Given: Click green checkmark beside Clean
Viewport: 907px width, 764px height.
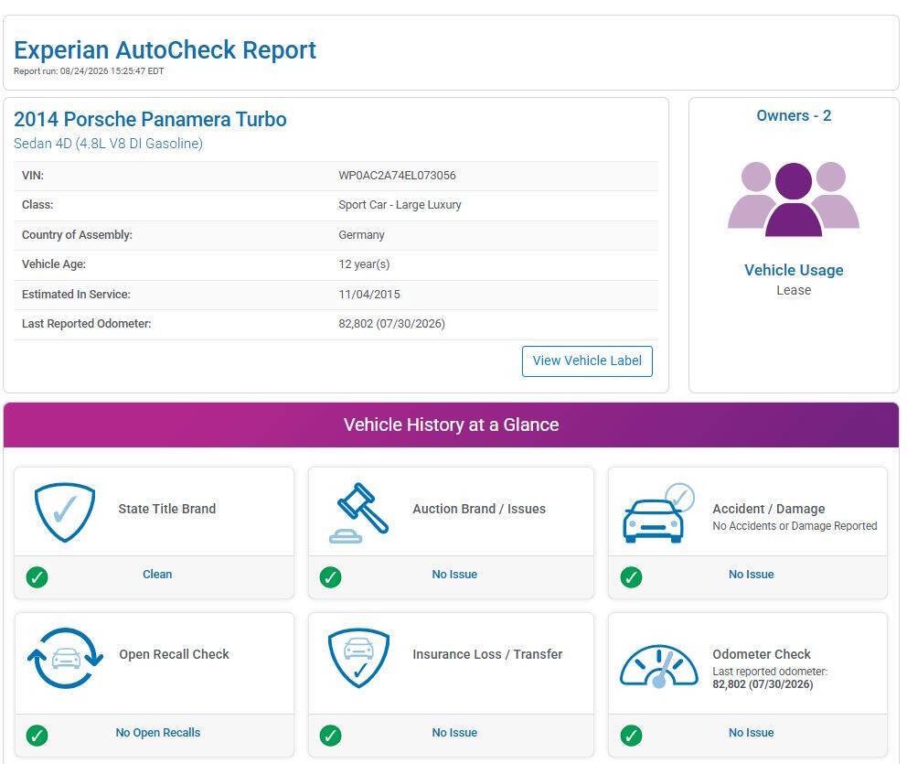Looking at the screenshot, I should 37,577.
